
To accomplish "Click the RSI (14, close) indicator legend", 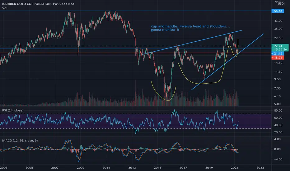I will (13, 110).
